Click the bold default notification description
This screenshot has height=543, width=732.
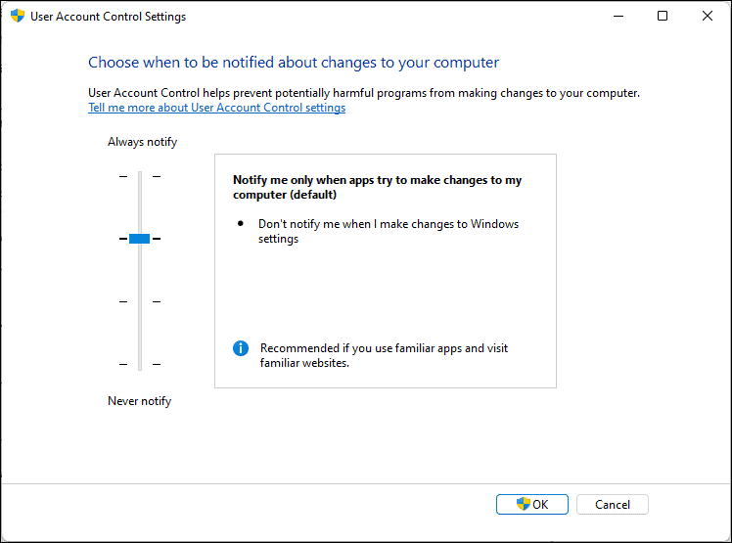pos(377,187)
